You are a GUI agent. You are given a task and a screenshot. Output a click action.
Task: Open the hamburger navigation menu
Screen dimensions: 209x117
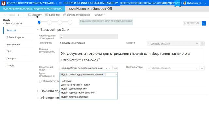[60, 3]
